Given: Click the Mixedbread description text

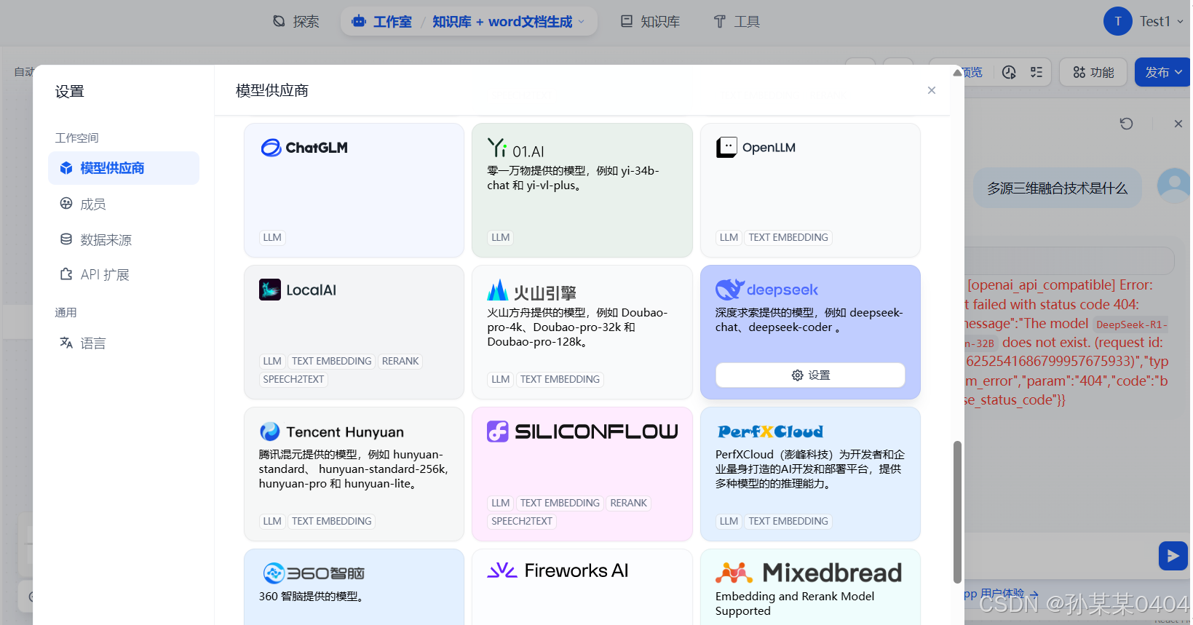Looking at the screenshot, I should (795, 603).
